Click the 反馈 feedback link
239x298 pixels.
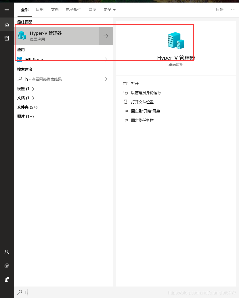[219, 9]
